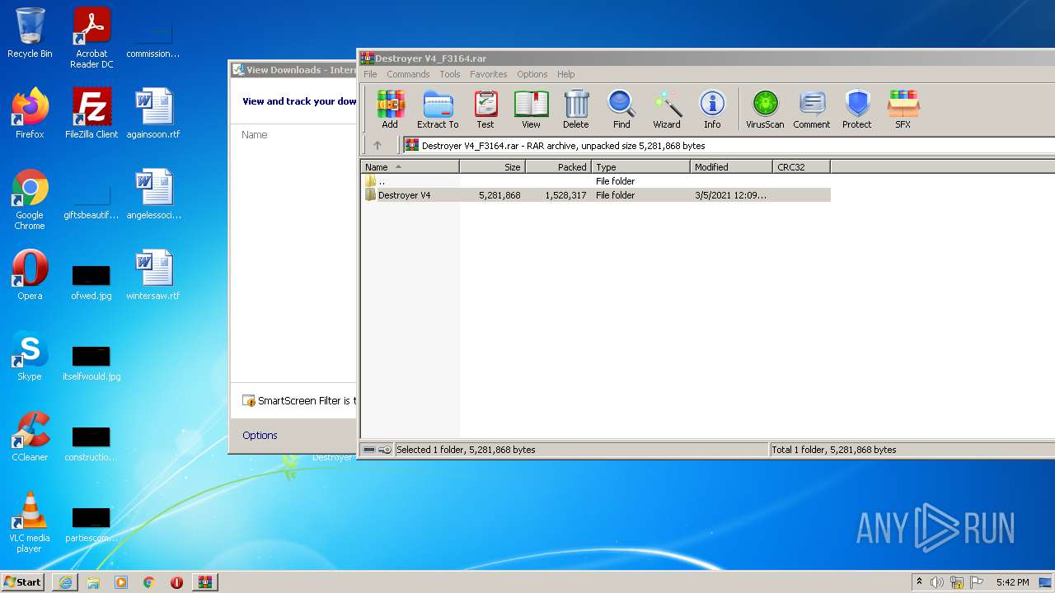Screen dimensions: 1055x593
Task: Open the Favorites menu
Action: pos(489,74)
